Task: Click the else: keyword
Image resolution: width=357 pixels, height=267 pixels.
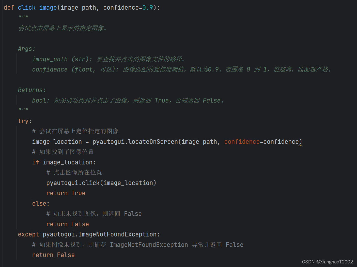Action: [x=40, y=204]
